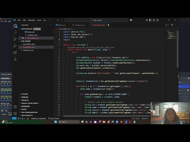
Task: Open the Run button dropdown arrow
Action: (169, 25)
